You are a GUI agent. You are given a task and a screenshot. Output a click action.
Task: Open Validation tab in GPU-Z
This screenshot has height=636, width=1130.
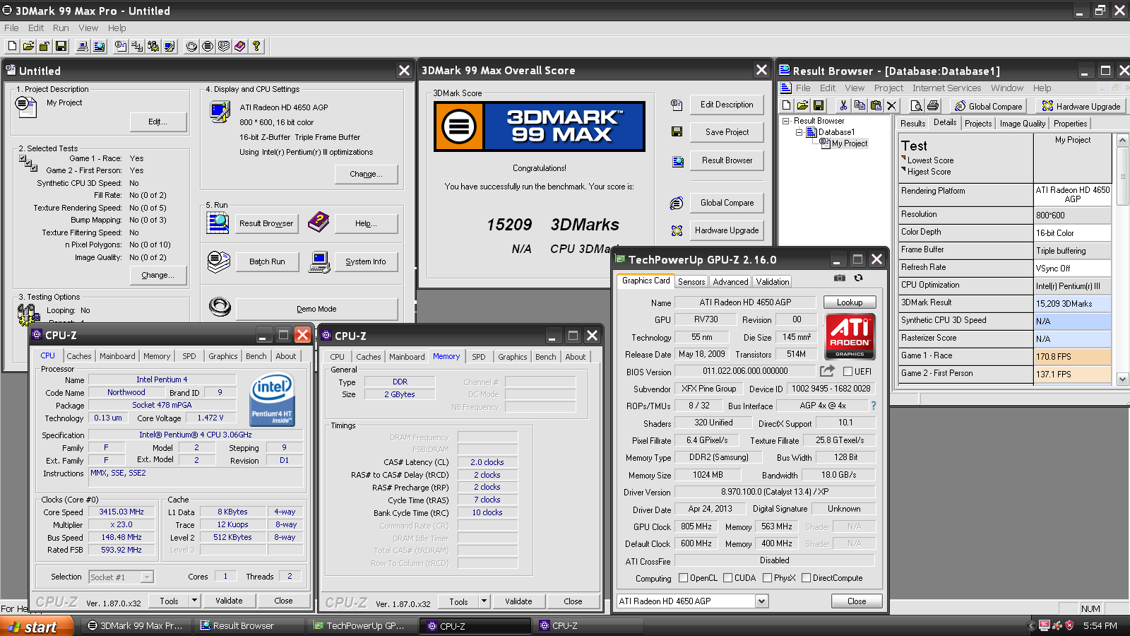click(x=773, y=281)
